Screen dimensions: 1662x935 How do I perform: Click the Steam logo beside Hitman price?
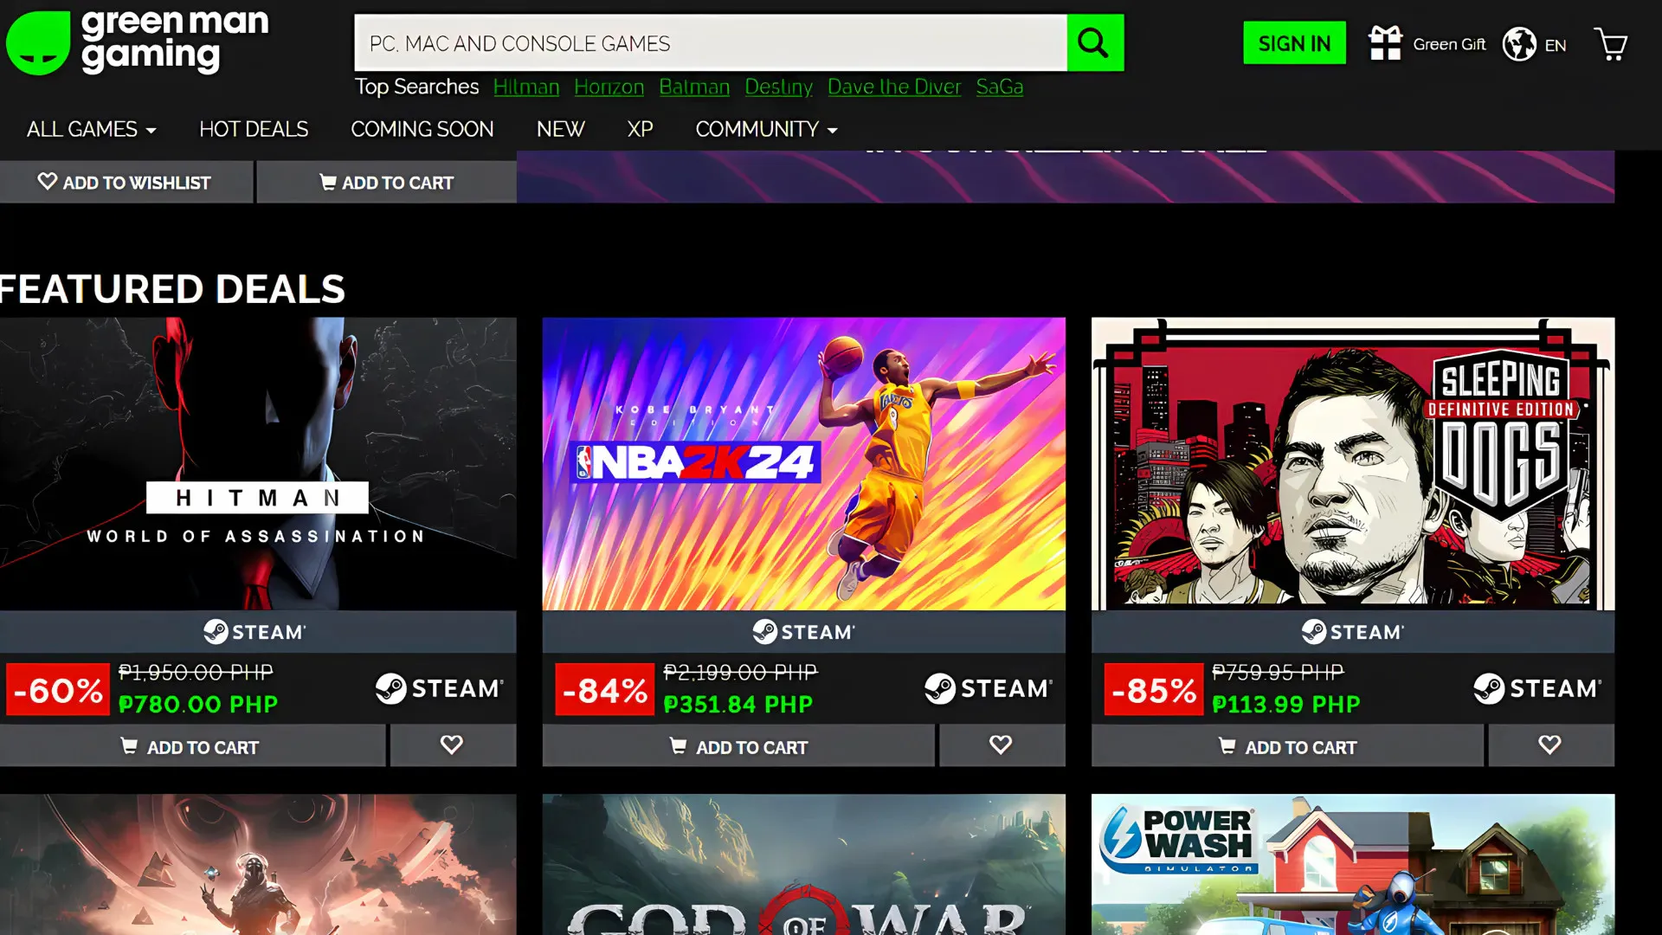(439, 689)
